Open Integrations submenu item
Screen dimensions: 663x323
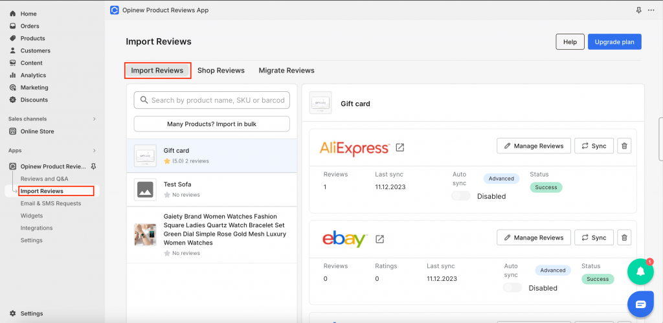[x=37, y=228]
